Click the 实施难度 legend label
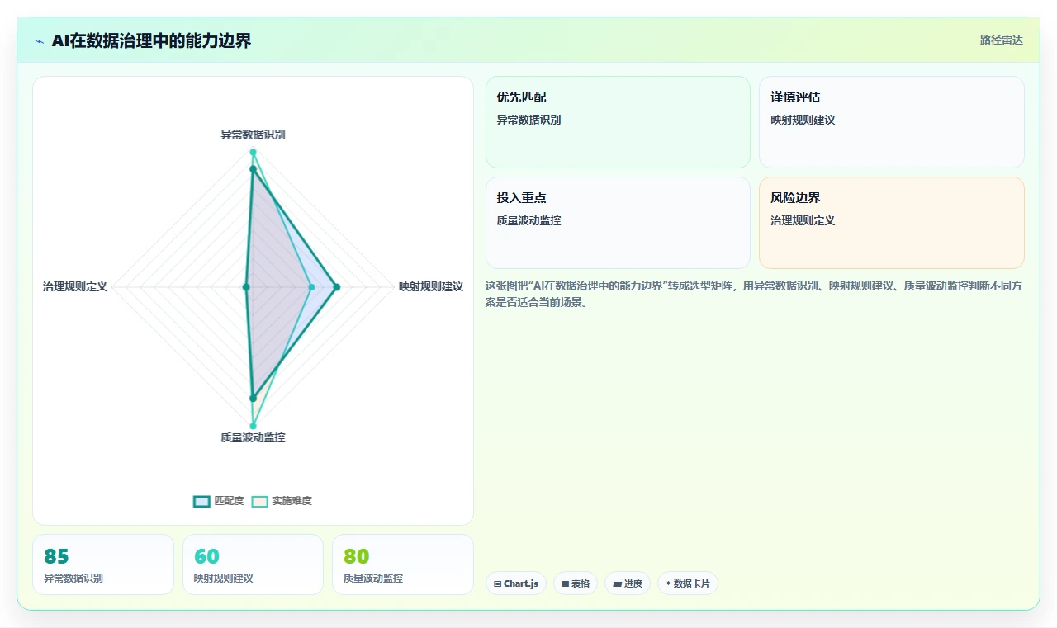 click(x=292, y=501)
